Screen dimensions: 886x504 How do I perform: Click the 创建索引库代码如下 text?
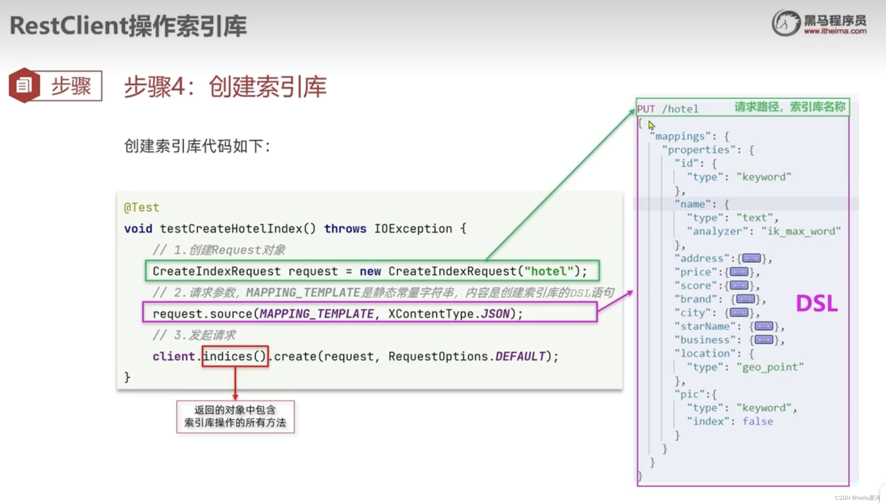point(197,146)
